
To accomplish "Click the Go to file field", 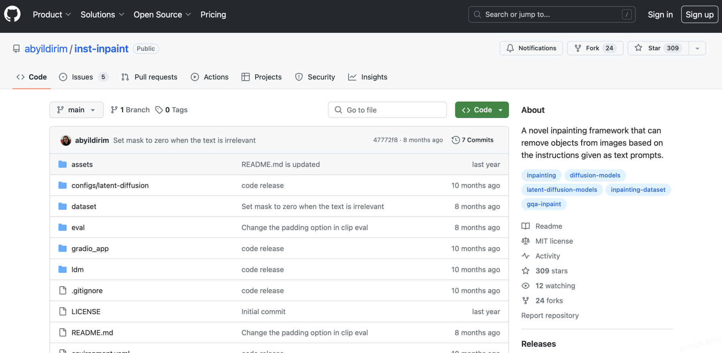I will coord(387,110).
